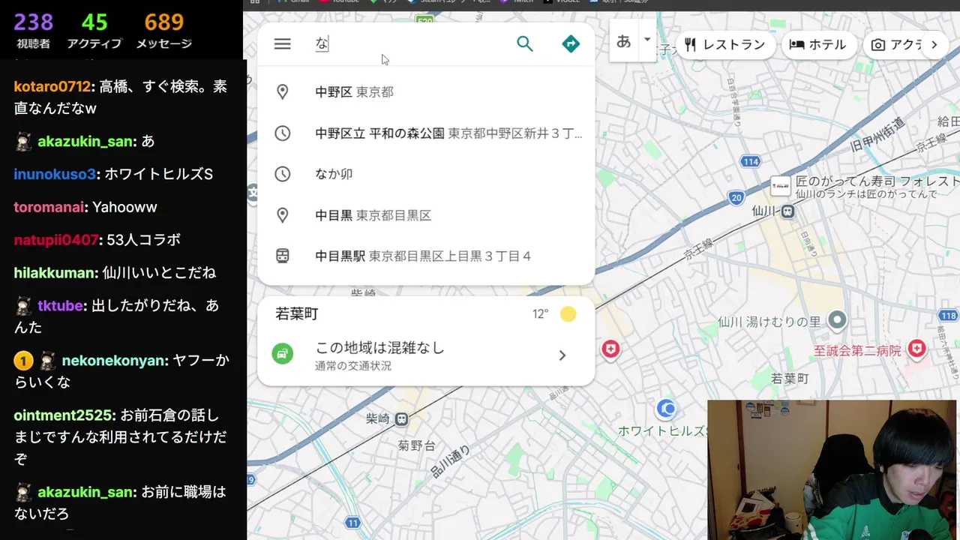Click the 仙川 station train icon

click(x=787, y=212)
